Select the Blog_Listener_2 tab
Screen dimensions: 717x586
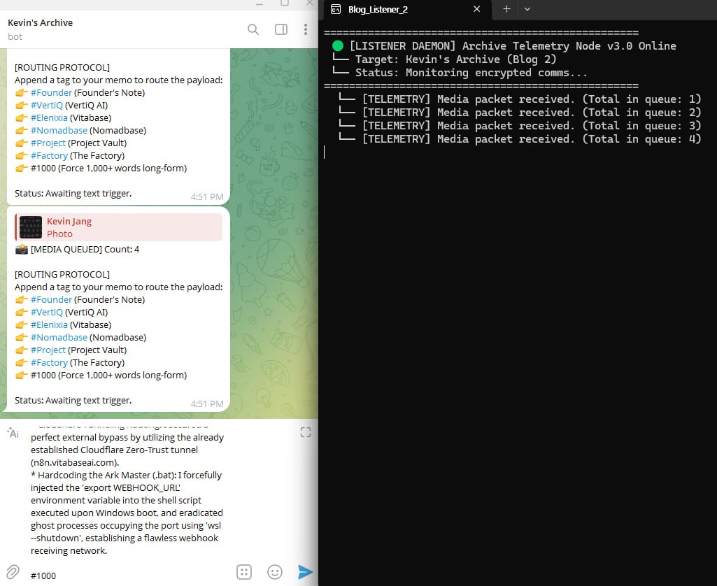pyautogui.click(x=407, y=10)
